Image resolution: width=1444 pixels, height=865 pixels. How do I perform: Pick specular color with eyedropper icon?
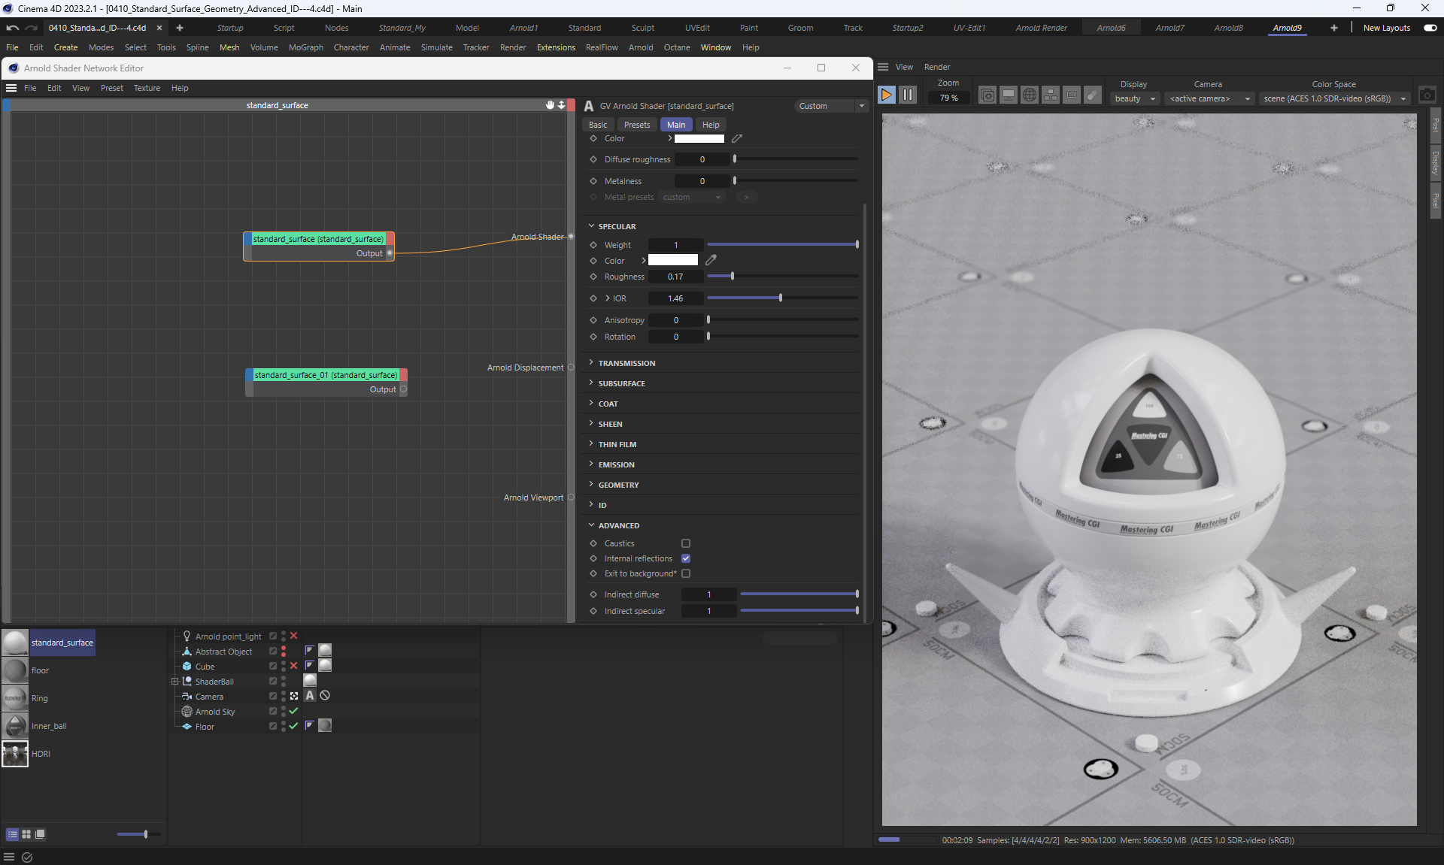[711, 260]
